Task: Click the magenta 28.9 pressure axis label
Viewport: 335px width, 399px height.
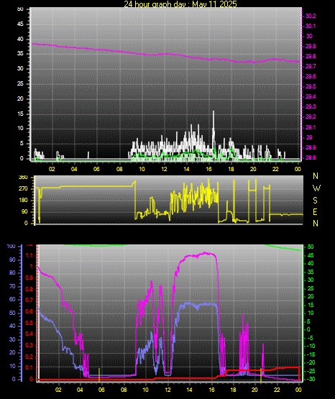Action: (311, 148)
